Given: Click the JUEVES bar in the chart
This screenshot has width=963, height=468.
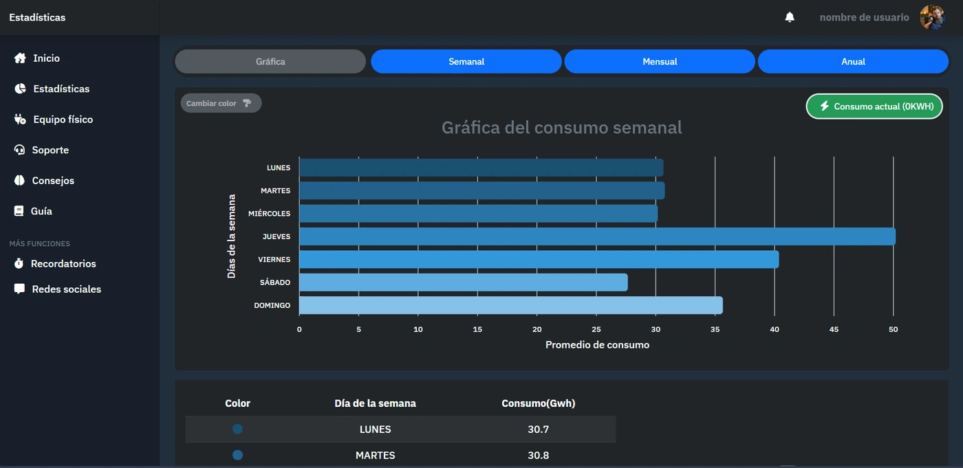Looking at the screenshot, I should tap(597, 236).
